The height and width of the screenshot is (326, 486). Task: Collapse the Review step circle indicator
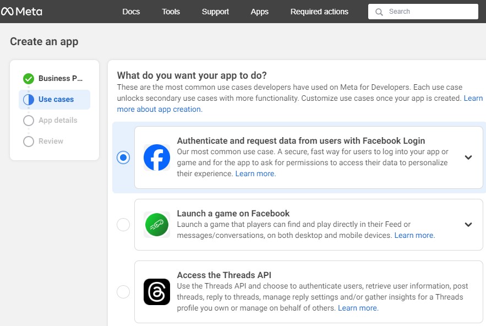click(29, 141)
